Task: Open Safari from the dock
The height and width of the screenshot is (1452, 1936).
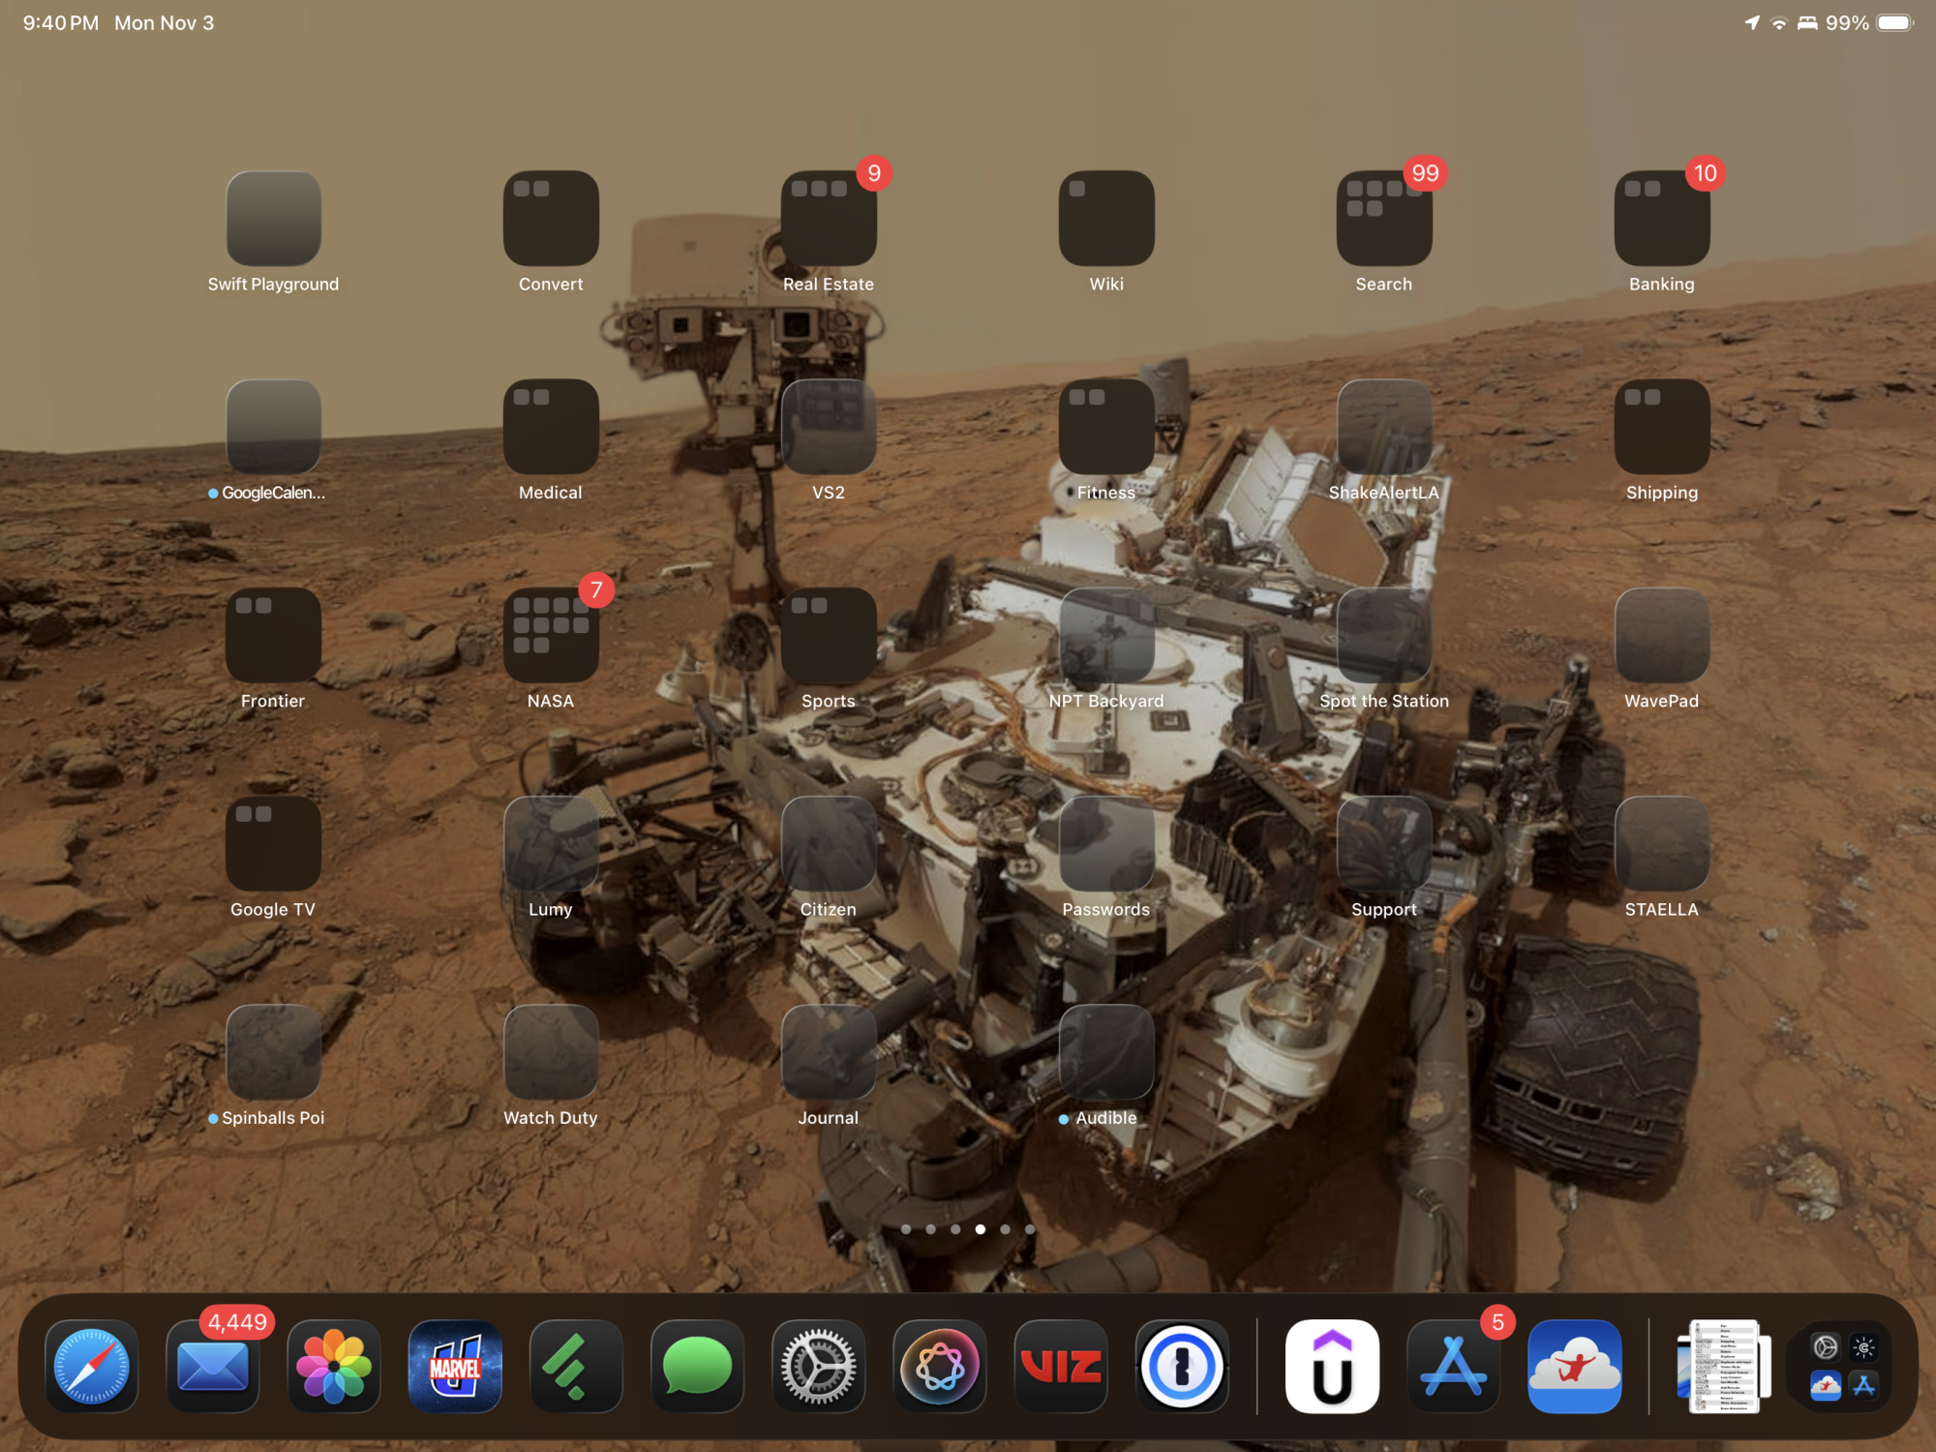Action: [92, 1366]
